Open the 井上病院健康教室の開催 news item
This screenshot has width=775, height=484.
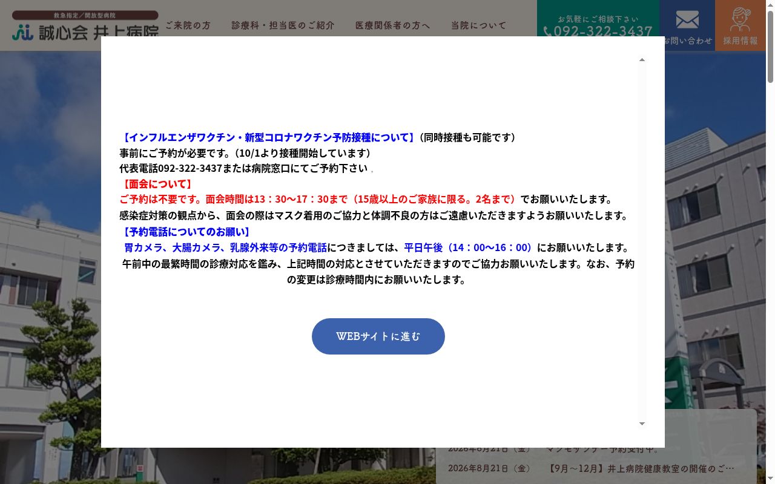pos(641,468)
